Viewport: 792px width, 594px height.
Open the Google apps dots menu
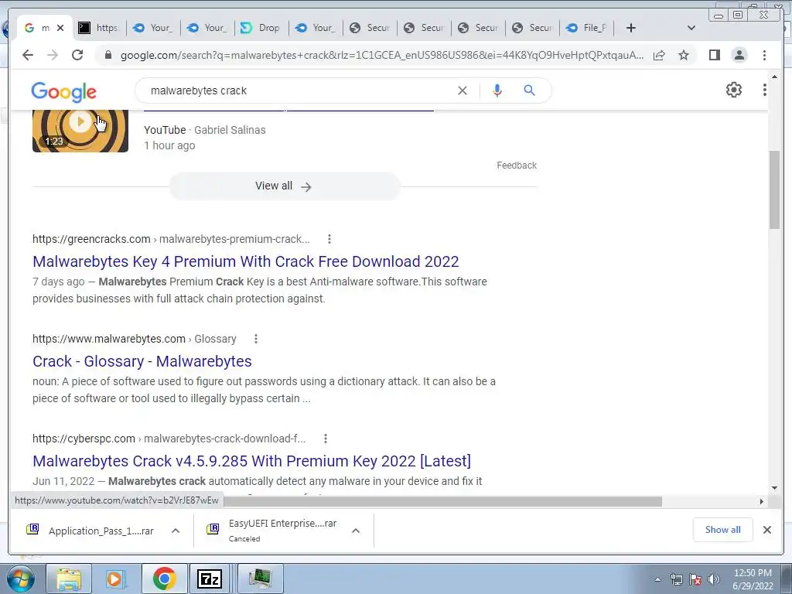[x=765, y=90]
